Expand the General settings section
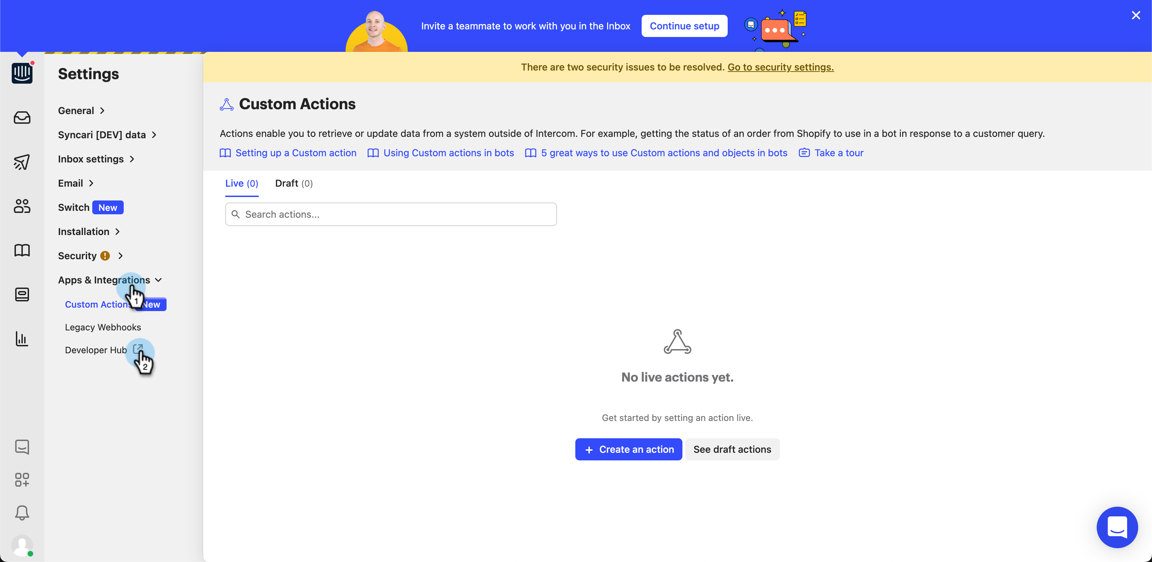The height and width of the screenshot is (562, 1152). (81, 111)
